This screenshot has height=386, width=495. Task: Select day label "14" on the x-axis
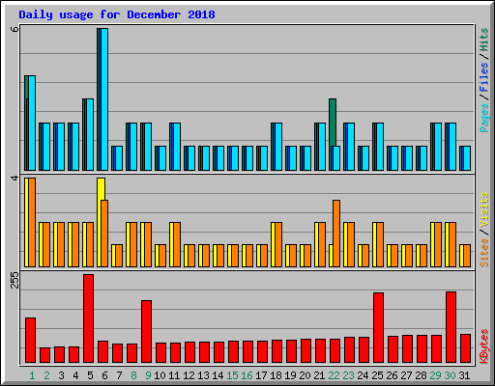[x=218, y=375]
